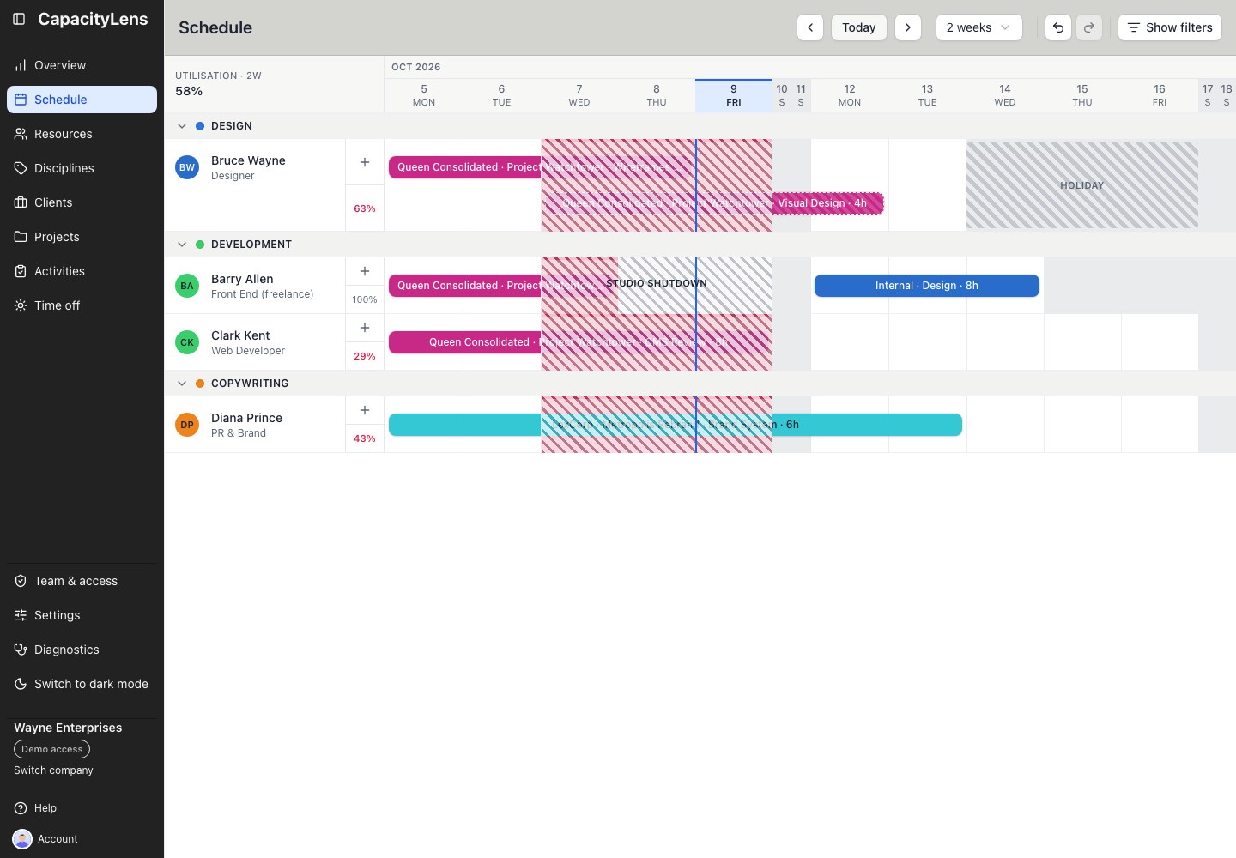The height and width of the screenshot is (858, 1236).
Task: Open Team & access settings
Action: (x=82, y=581)
